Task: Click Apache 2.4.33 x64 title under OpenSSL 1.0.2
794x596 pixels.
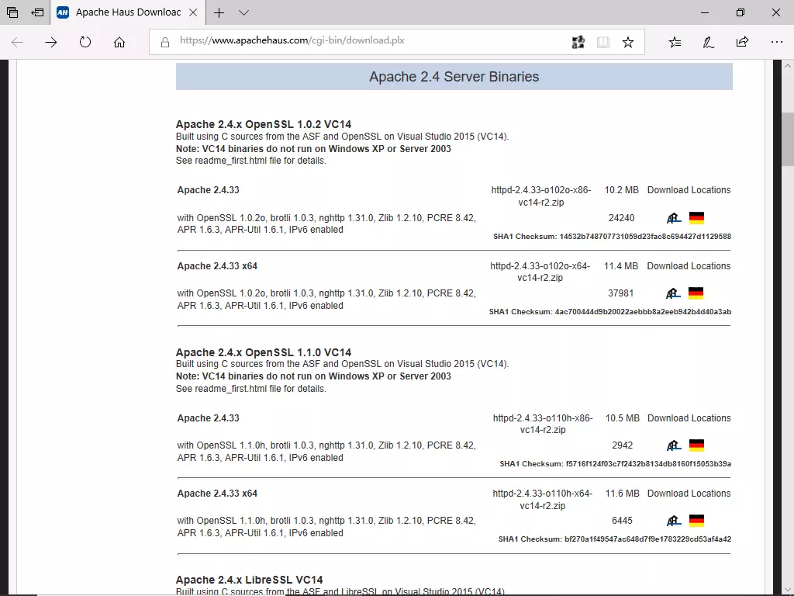Action: tap(217, 266)
